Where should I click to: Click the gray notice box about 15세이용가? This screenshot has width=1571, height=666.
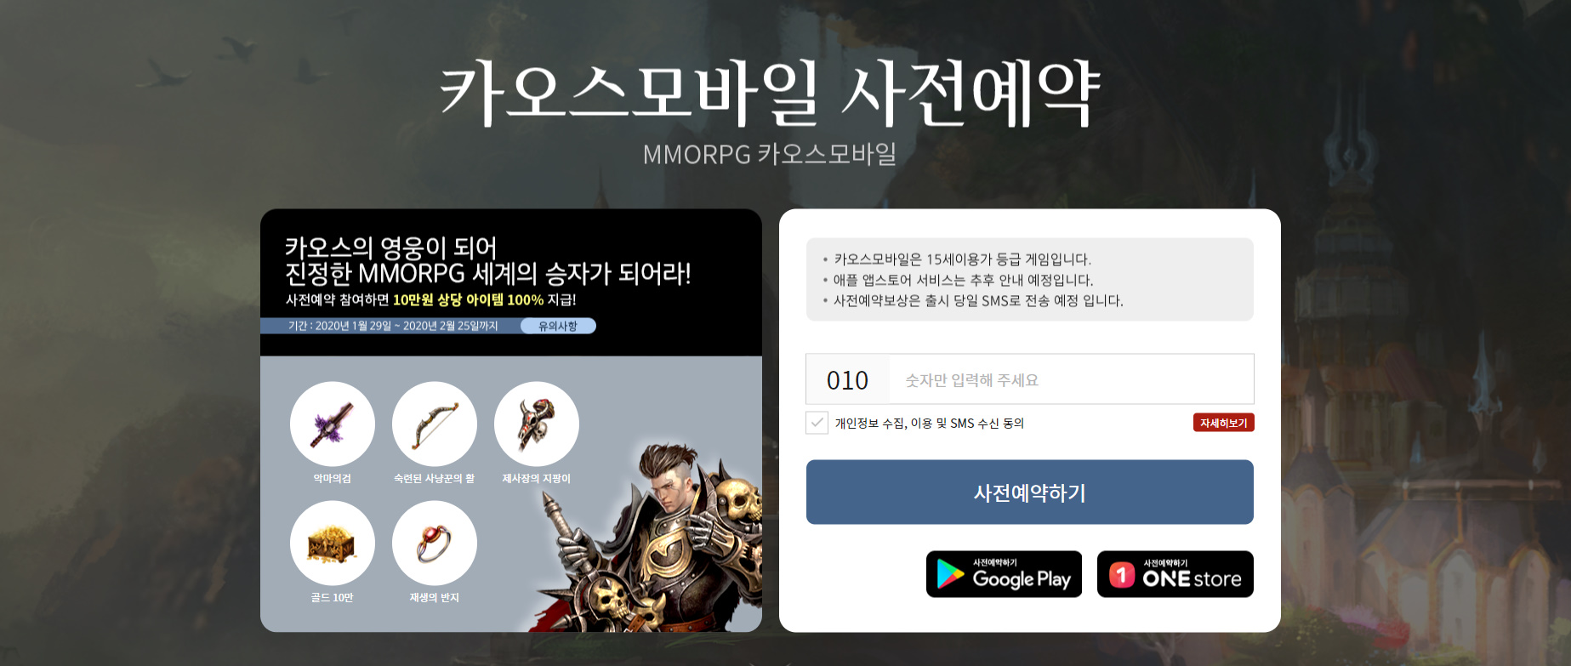1030,279
